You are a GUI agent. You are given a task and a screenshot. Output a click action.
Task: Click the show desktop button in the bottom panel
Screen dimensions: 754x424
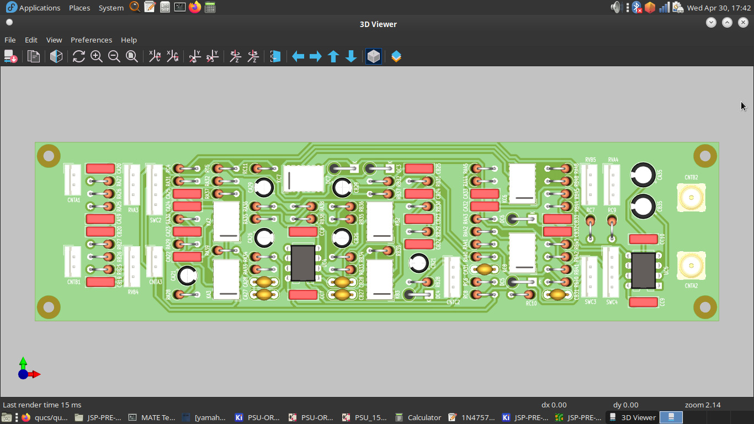click(x=6, y=417)
